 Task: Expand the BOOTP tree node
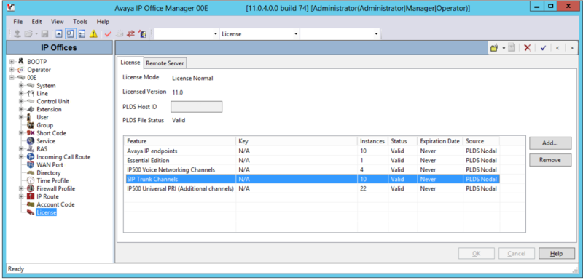(x=12, y=62)
